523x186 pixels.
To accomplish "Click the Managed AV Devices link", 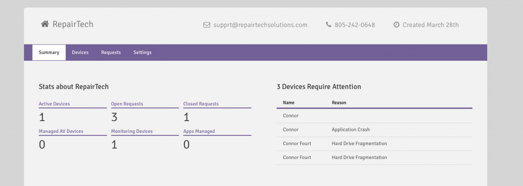I will (61, 131).
